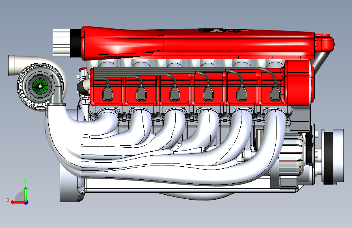Select the red intake plenum on top

coord(198,43)
